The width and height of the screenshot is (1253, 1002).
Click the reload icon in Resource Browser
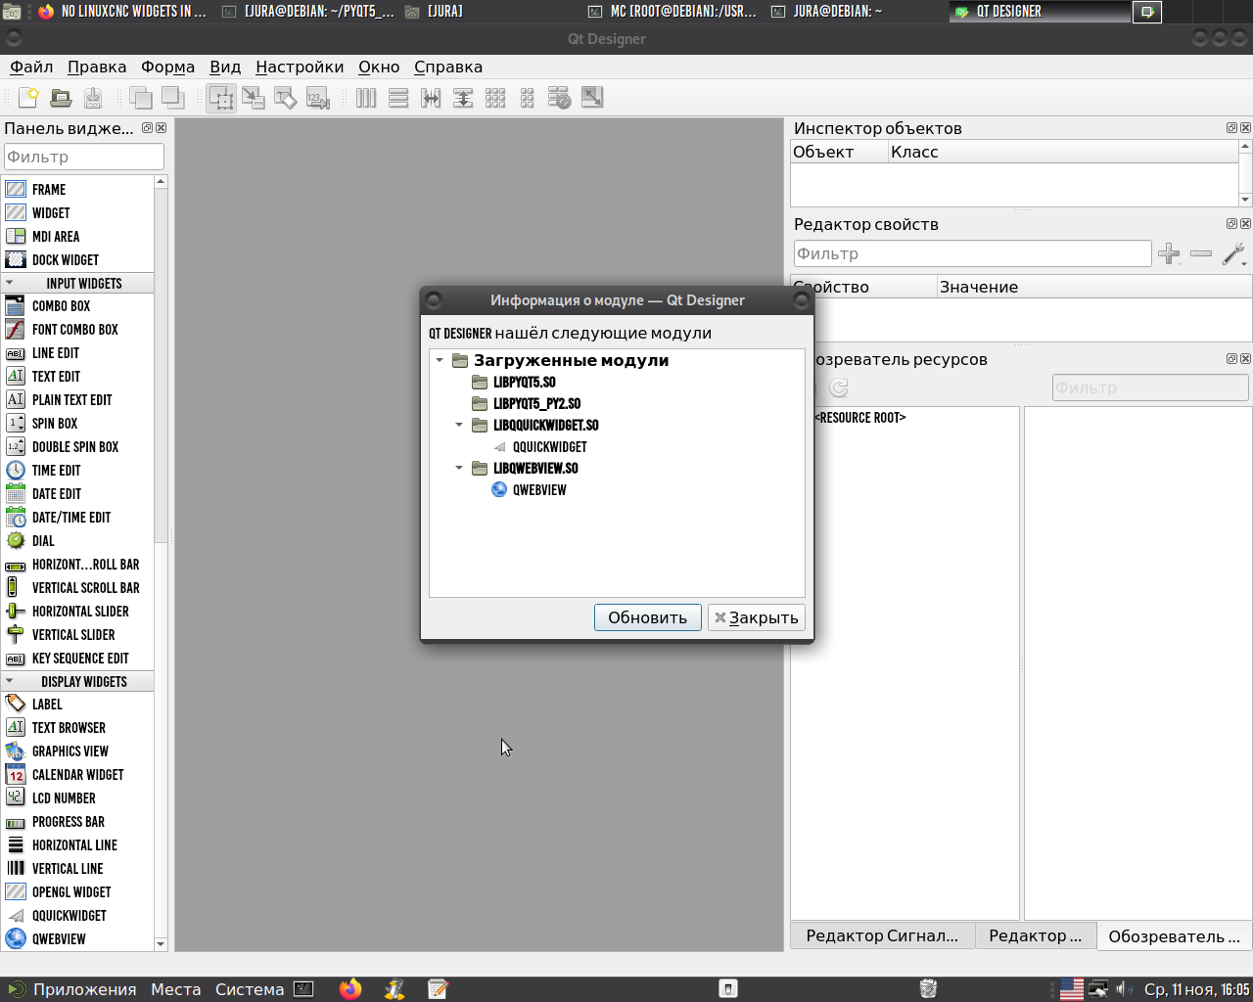(x=839, y=387)
